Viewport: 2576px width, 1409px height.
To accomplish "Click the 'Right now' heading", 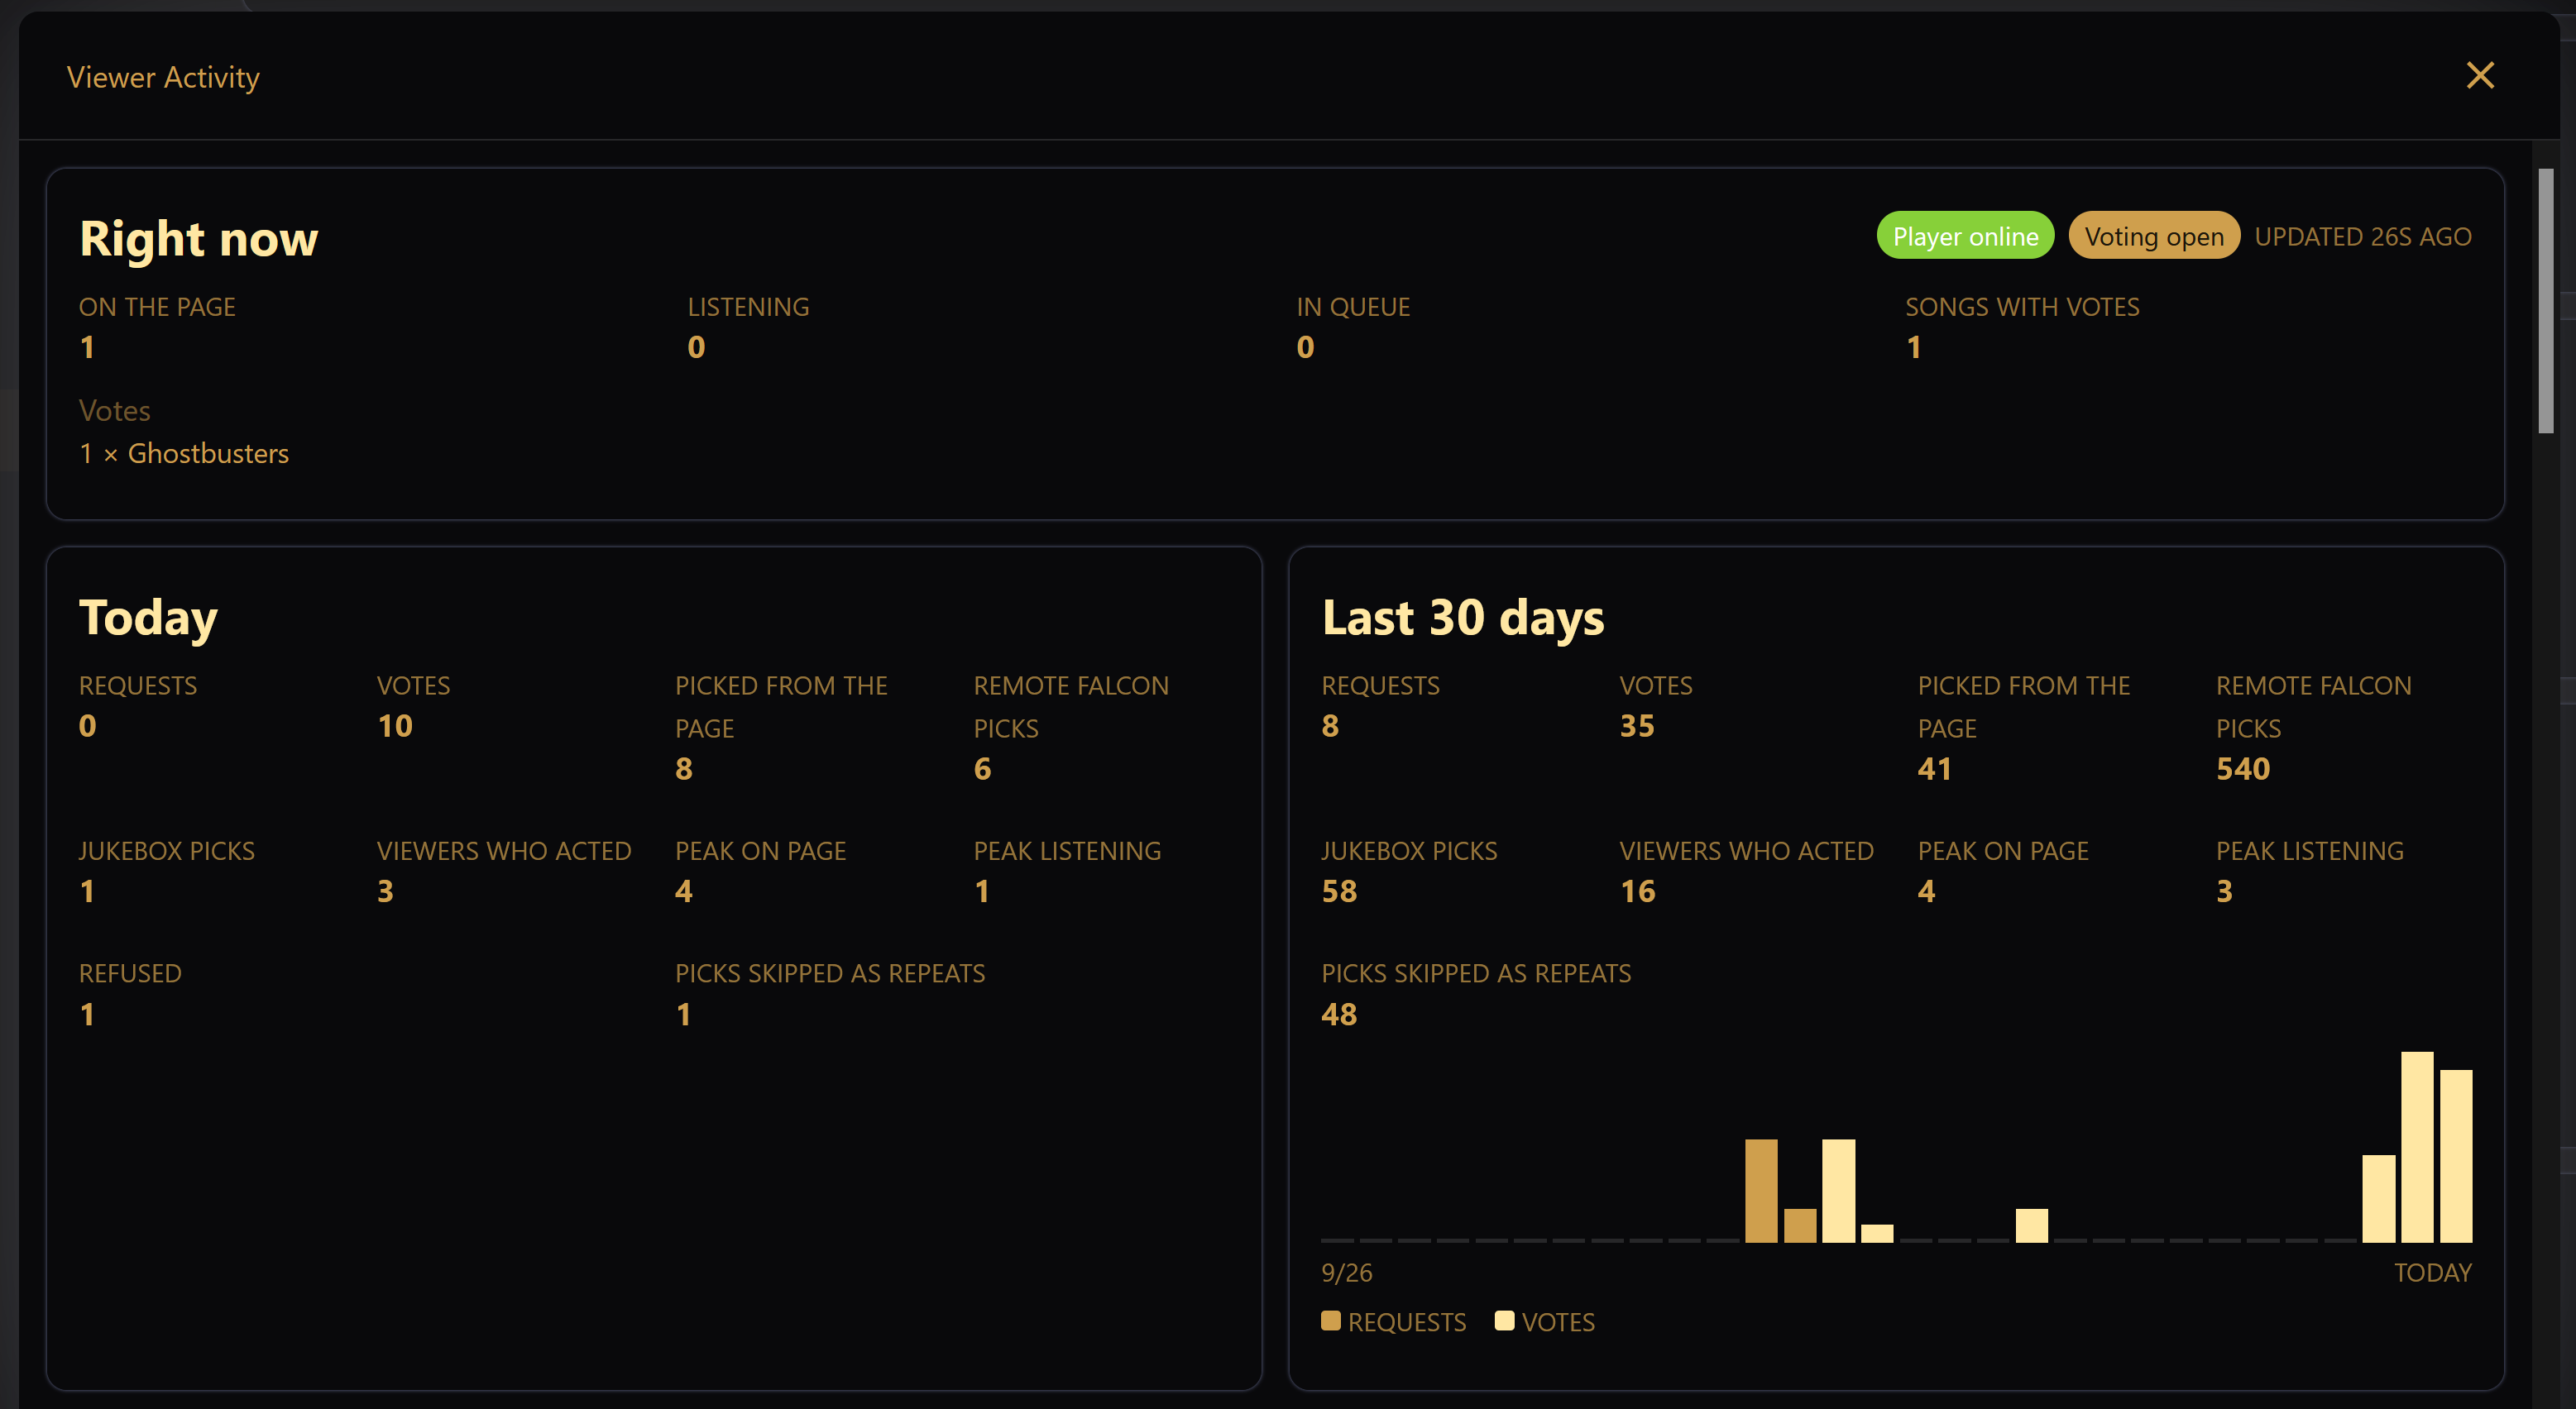I will point(199,239).
